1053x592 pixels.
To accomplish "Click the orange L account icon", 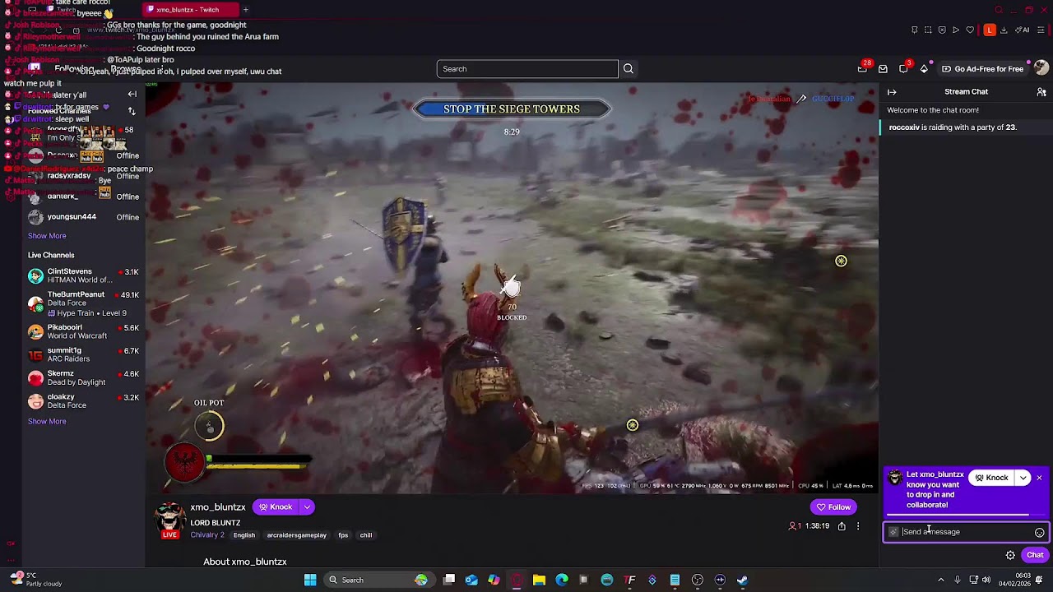I will [990, 30].
